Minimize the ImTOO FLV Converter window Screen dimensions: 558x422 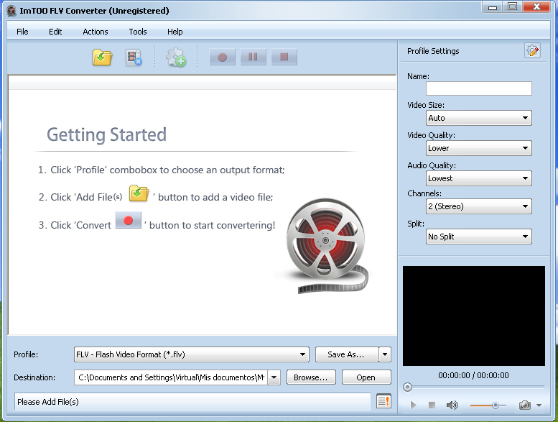(493, 7)
